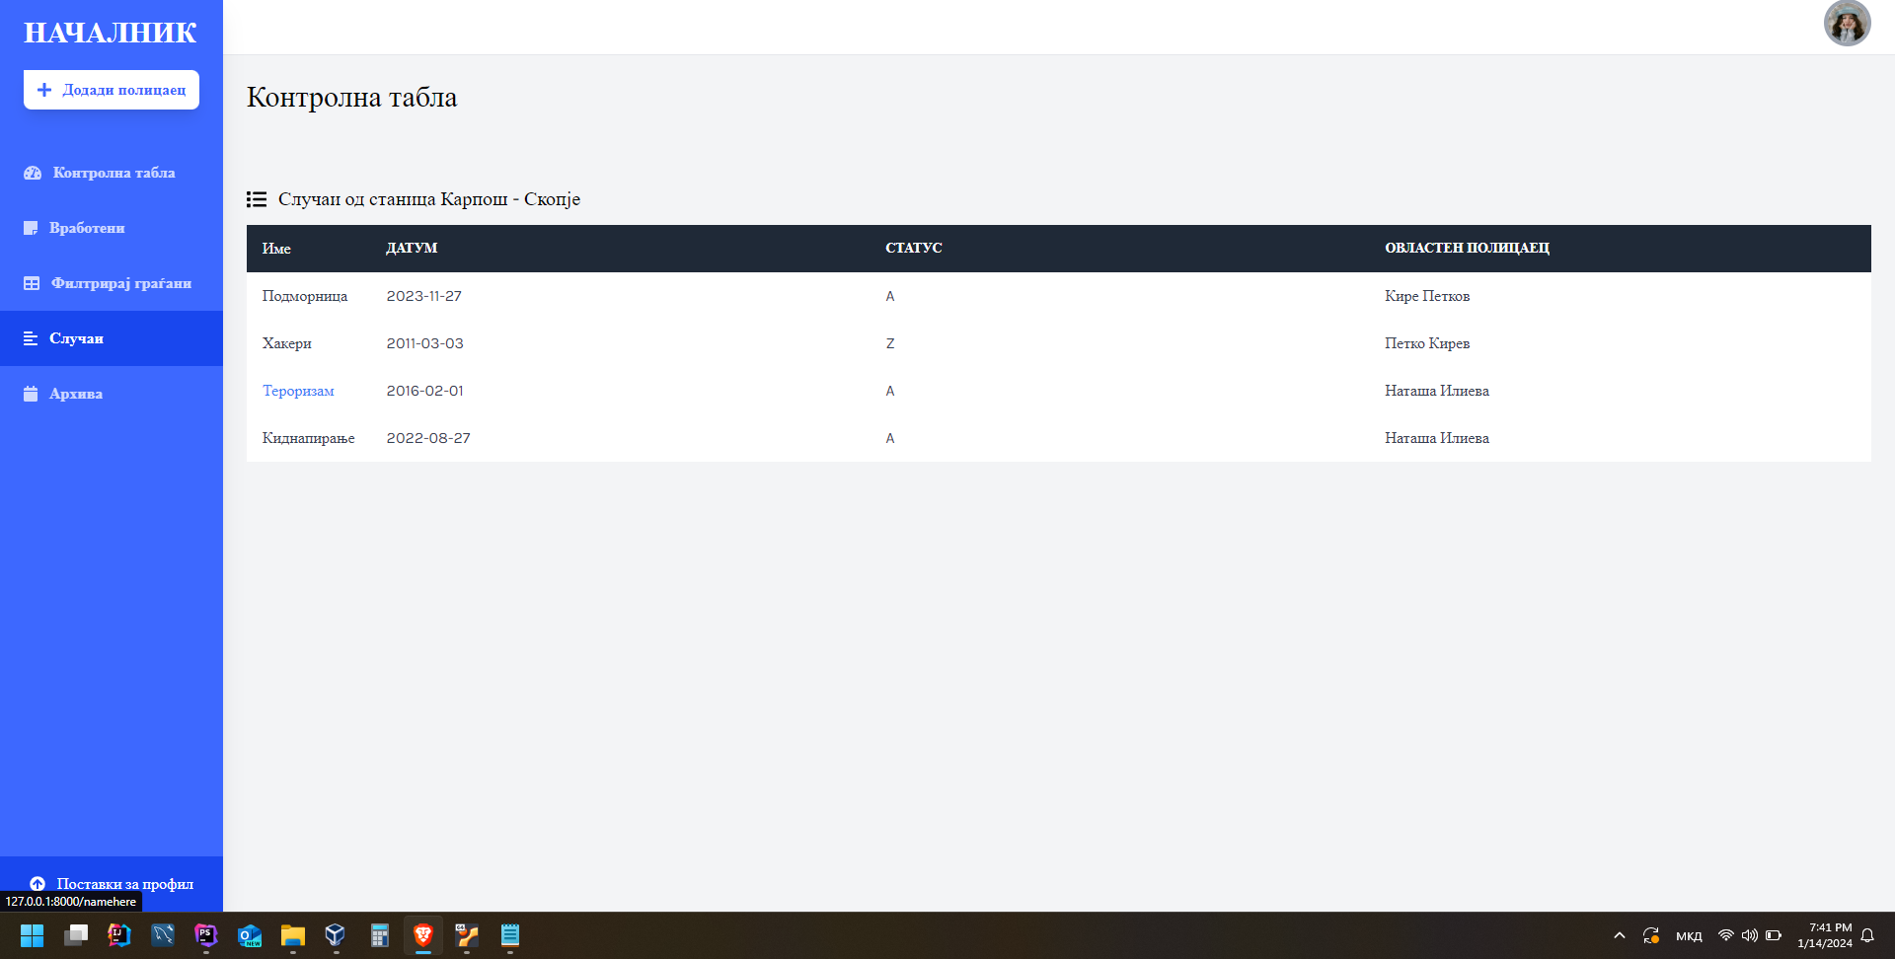Open Поставки за профил at sidebar bottom

click(x=124, y=883)
